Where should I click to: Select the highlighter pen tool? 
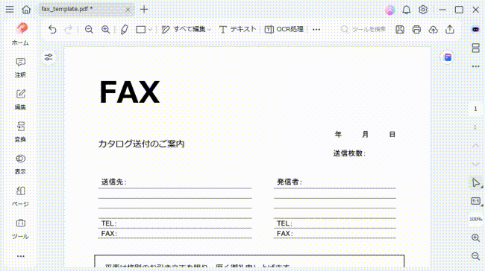tap(124, 29)
